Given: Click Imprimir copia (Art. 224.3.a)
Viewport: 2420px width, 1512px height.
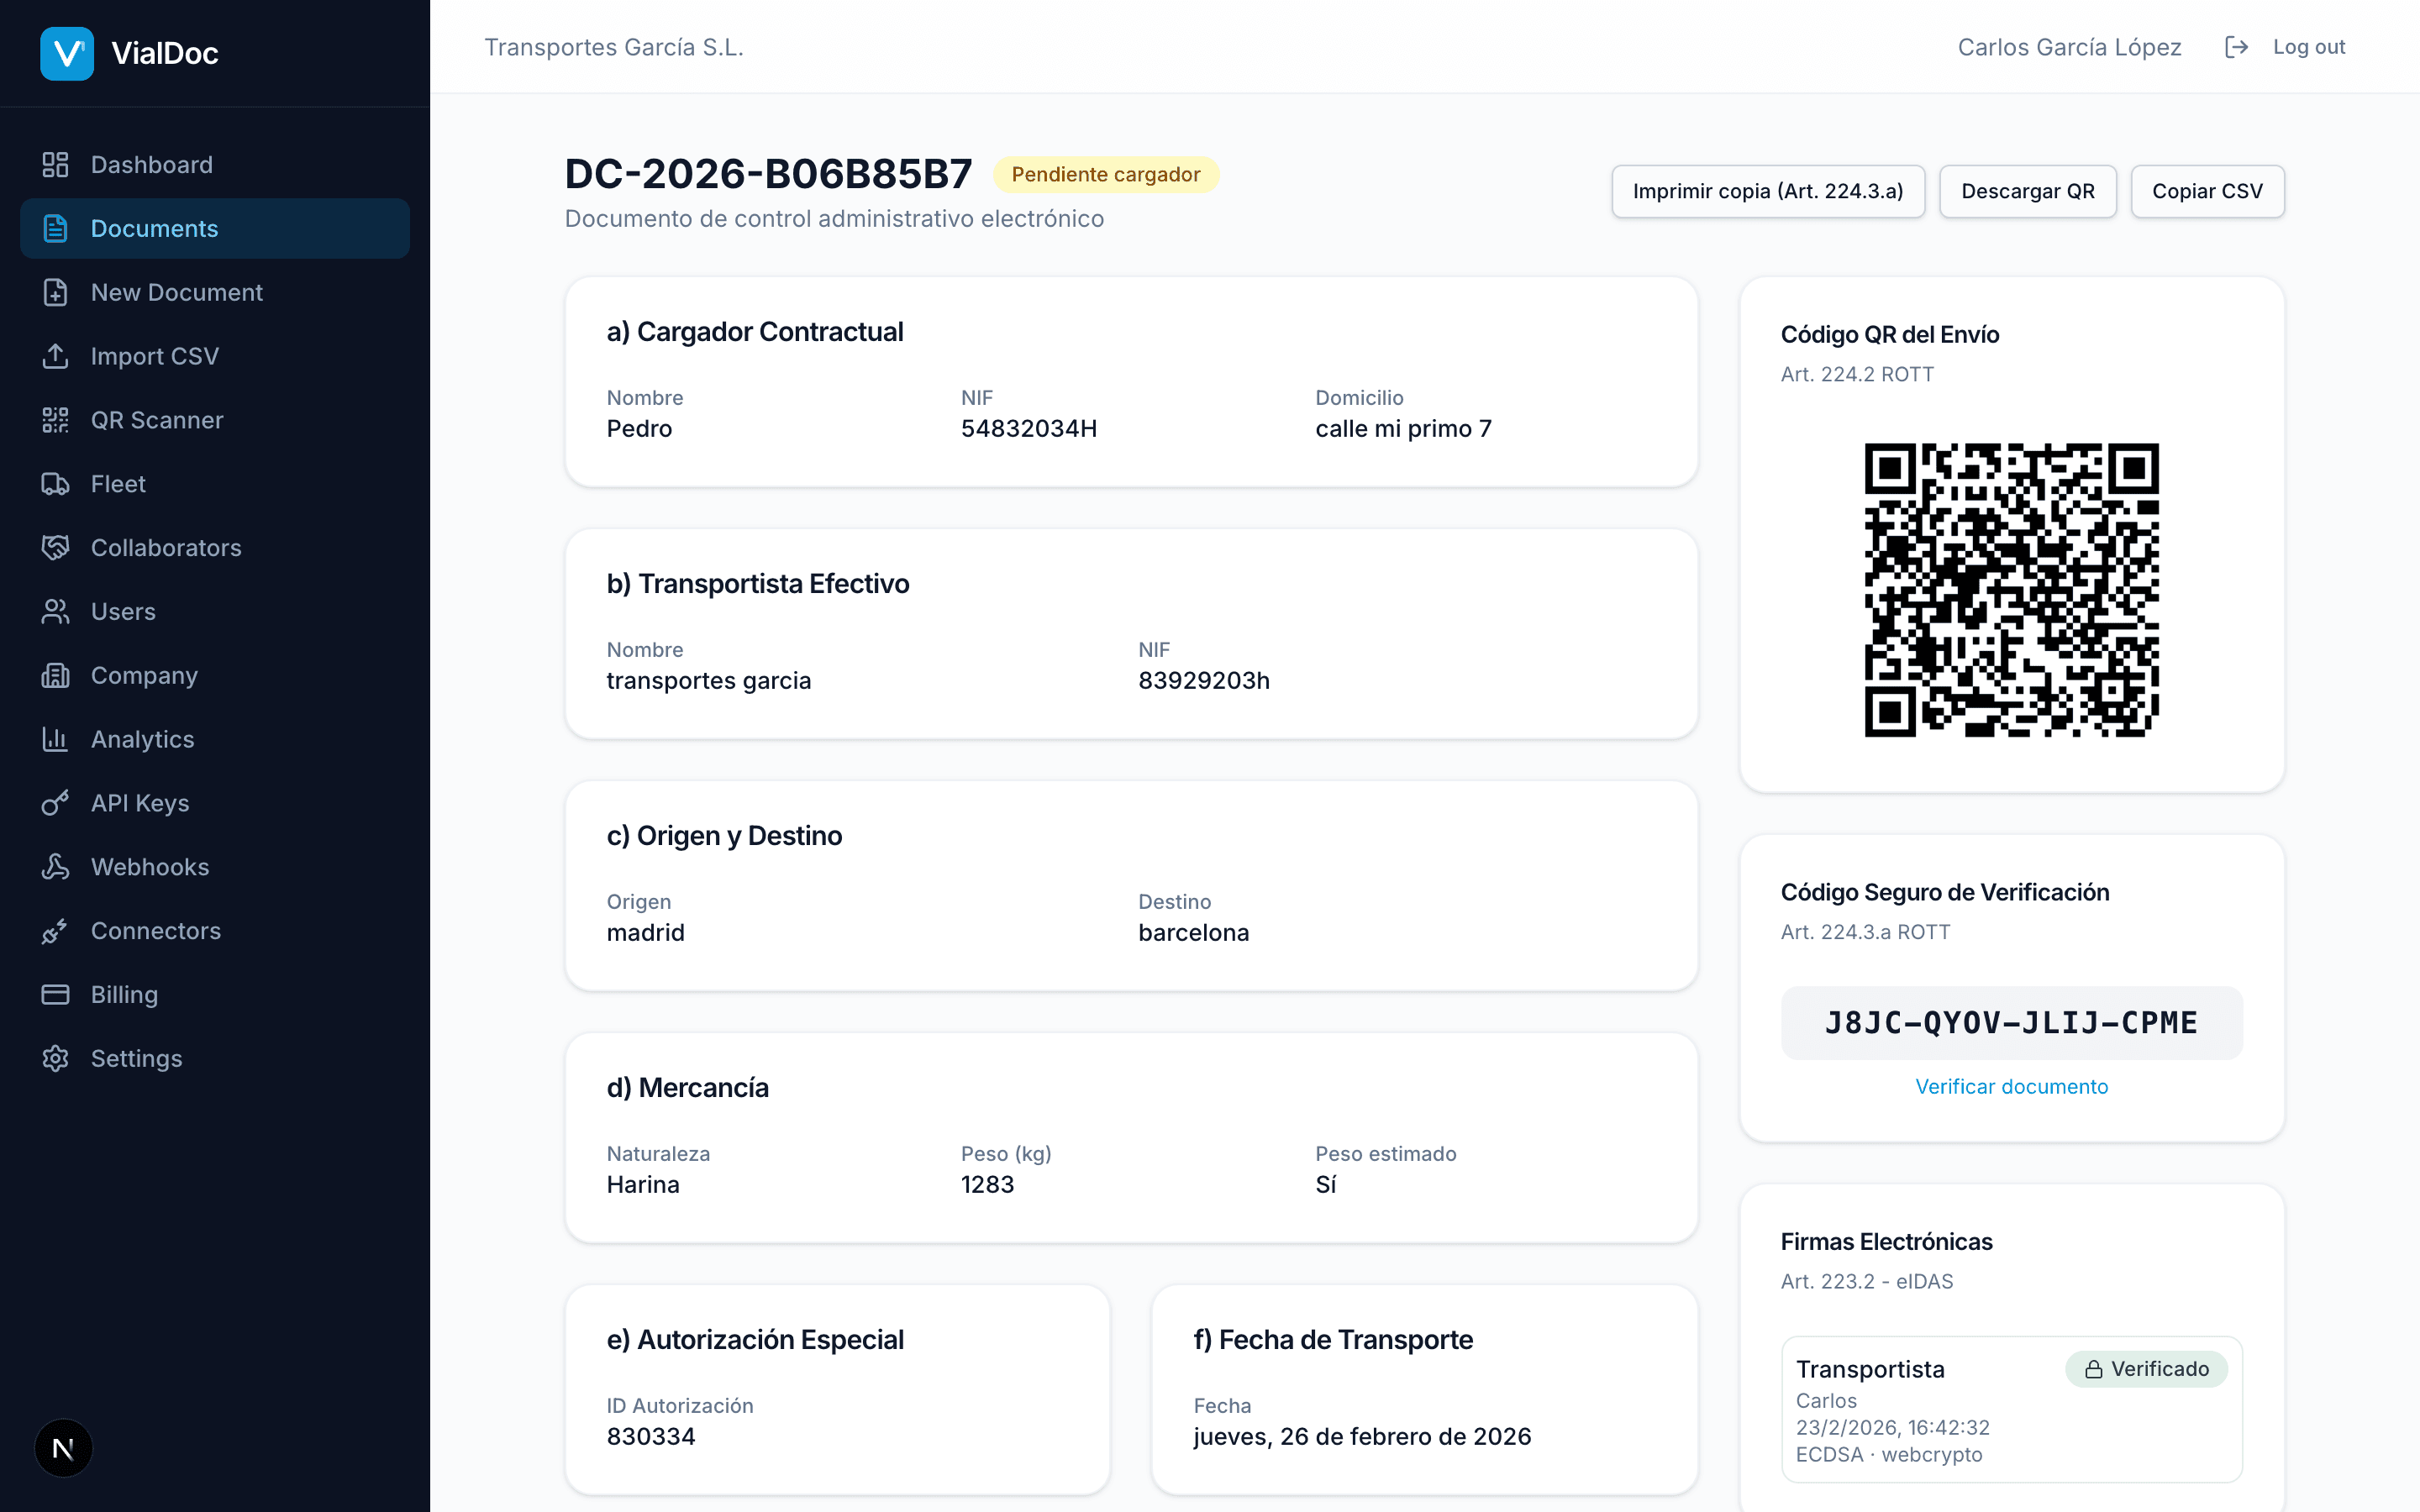Looking at the screenshot, I should [1768, 191].
